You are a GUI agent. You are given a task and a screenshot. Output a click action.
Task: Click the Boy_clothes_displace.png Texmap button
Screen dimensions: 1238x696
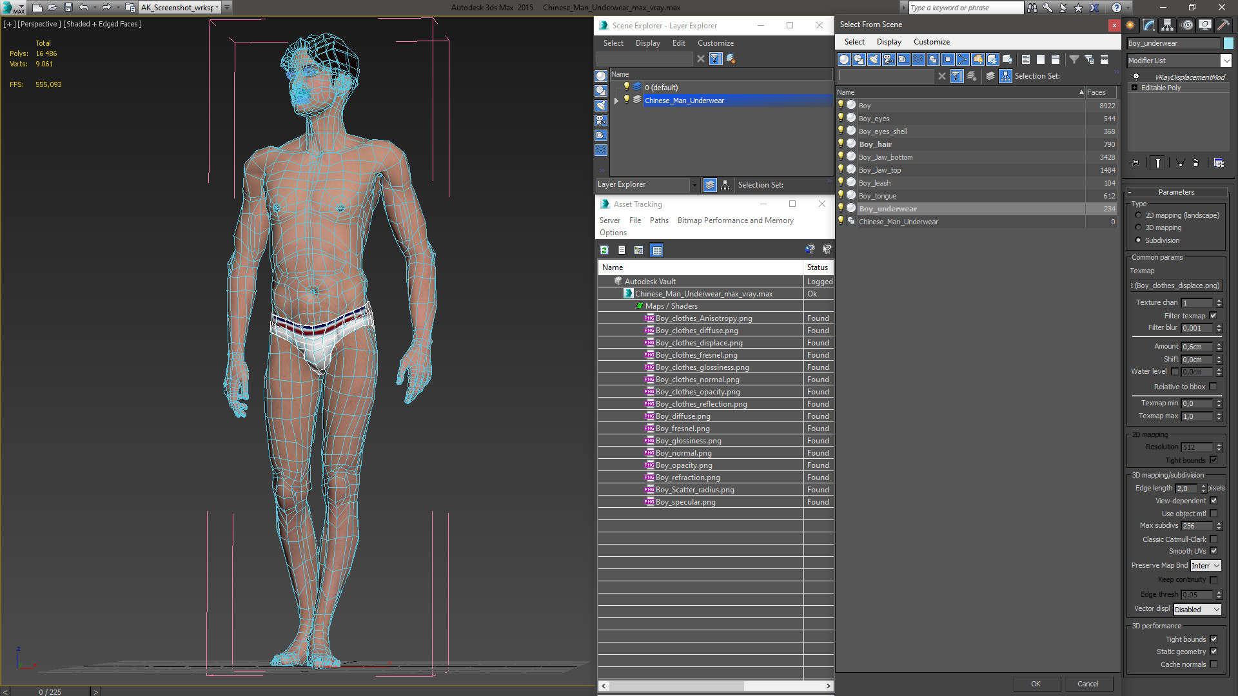click(1176, 285)
